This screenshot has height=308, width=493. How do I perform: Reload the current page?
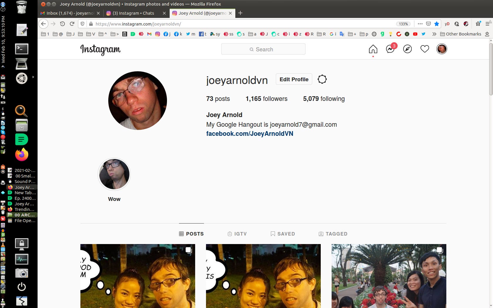pyautogui.click(x=72, y=24)
